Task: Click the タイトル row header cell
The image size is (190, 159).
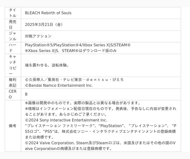Action: click(13, 13)
